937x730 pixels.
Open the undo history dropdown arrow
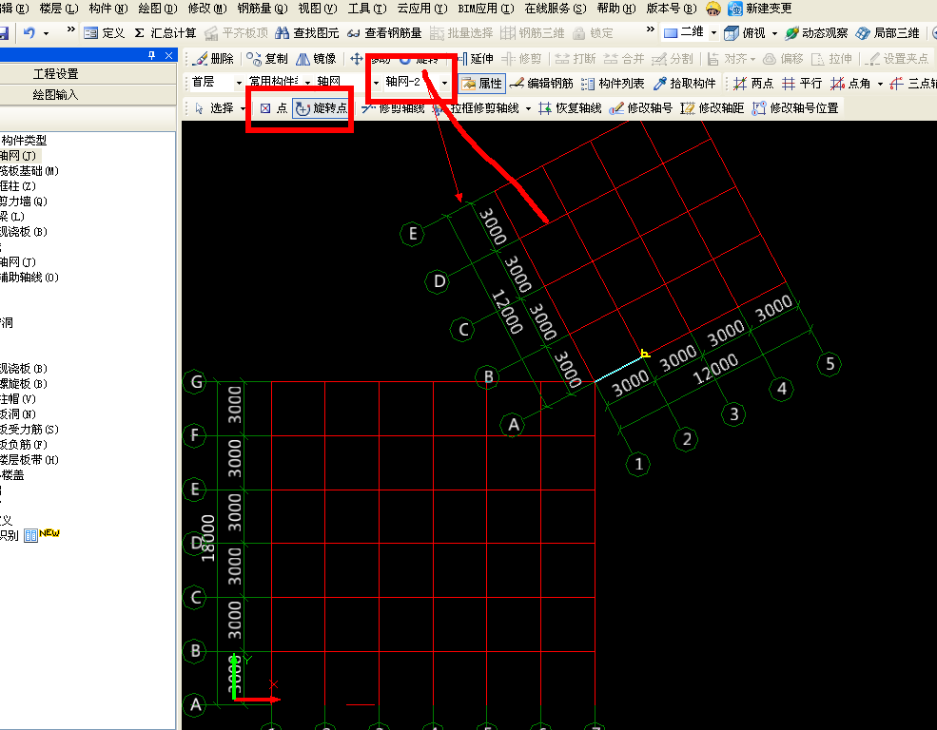(46, 33)
